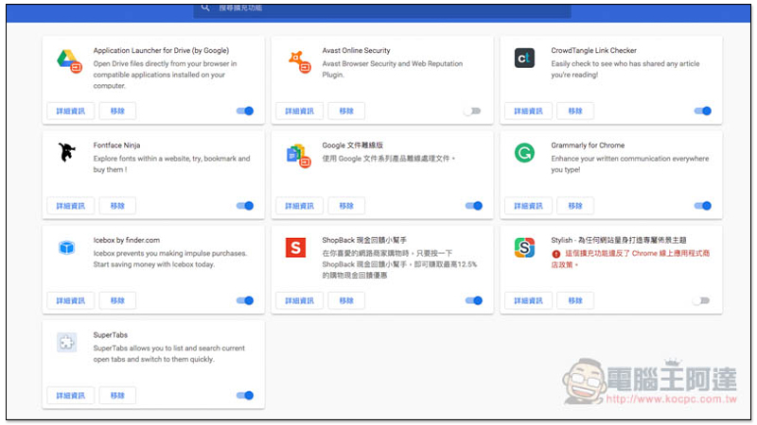Open Stylish 詳細資訊 button
The width and height of the screenshot is (757, 425).
pyautogui.click(x=528, y=300)
